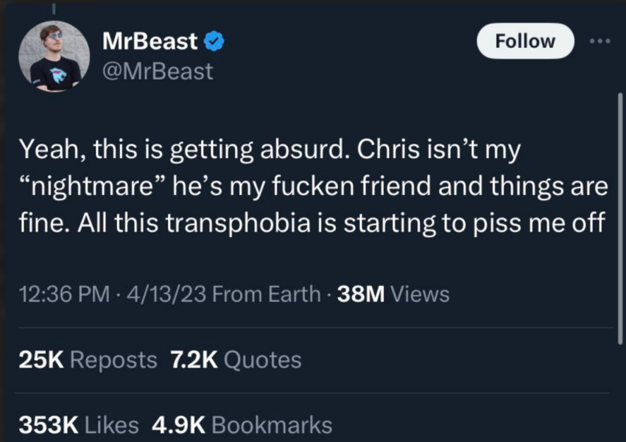The width and height of the screenshot is (626, 442).
Task: Open MrBeast's profile via display name
Action: [x=150, y=41]
